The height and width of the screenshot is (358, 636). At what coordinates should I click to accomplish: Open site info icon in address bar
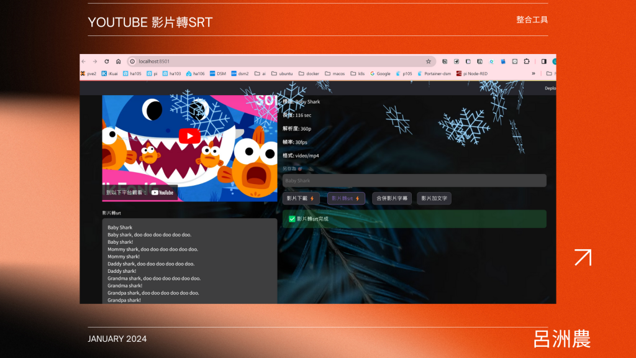tap(132, 62)
